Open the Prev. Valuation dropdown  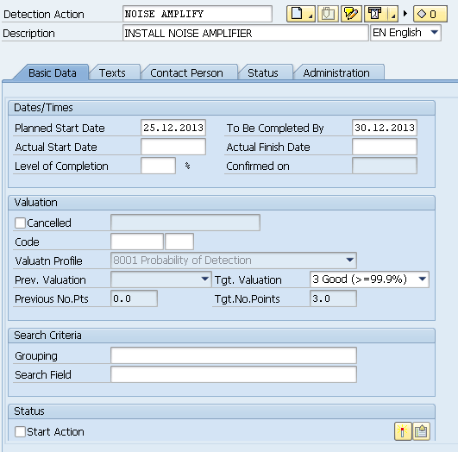(x=205, y=279)
